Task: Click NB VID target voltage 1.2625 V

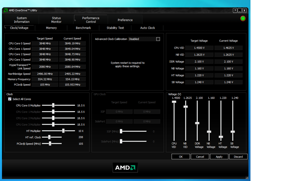Action: pyautogui.click(x=199, y=55)
